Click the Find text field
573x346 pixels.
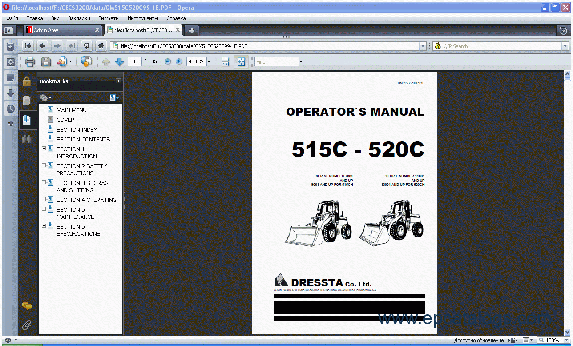(276, 62)
